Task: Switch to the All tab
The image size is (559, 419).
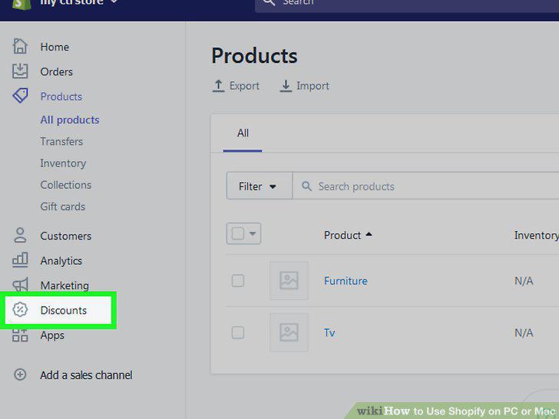Action: 243,134
